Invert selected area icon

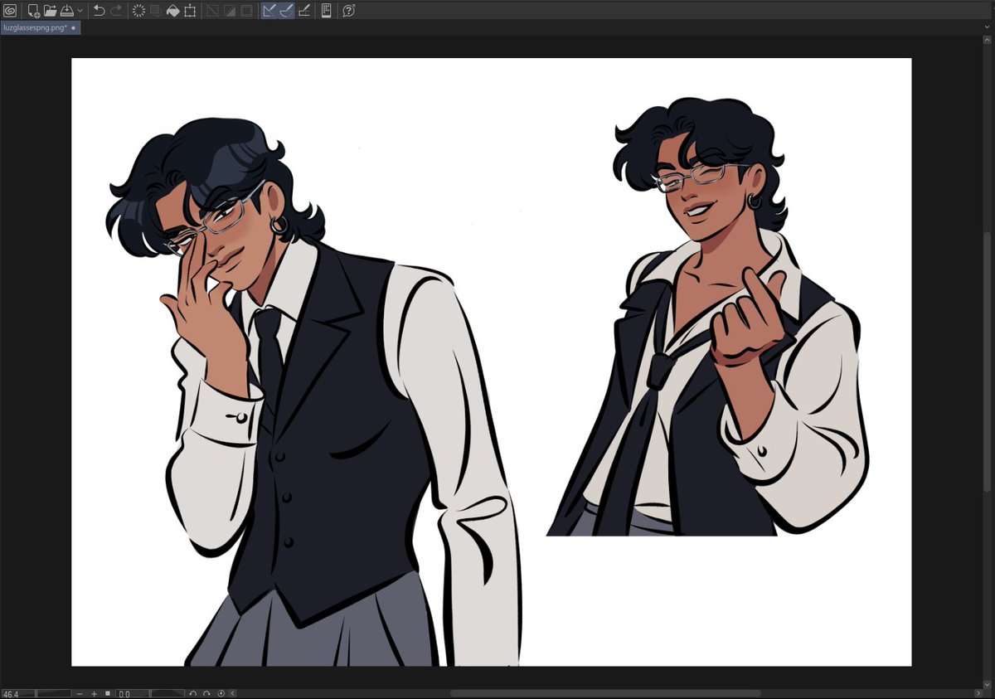(229, 11)
